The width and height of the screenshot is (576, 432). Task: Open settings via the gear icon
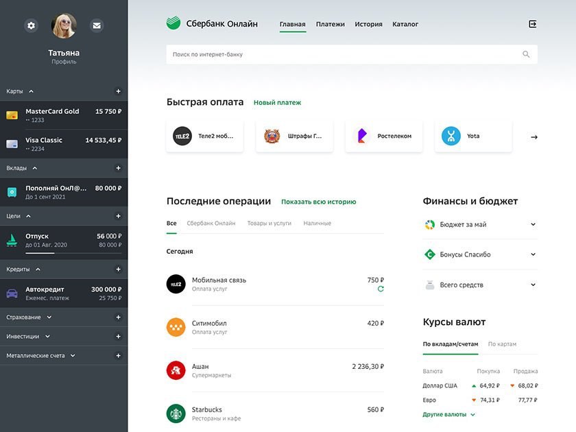point(32,25)
